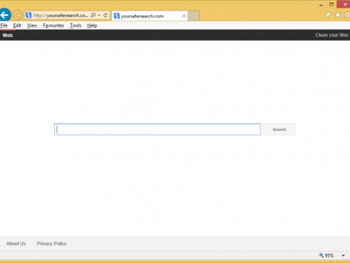
Task: Click the search magnifier in the address bar
Action: 93,15
